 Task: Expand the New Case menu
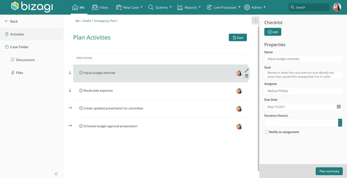[129, 7]
